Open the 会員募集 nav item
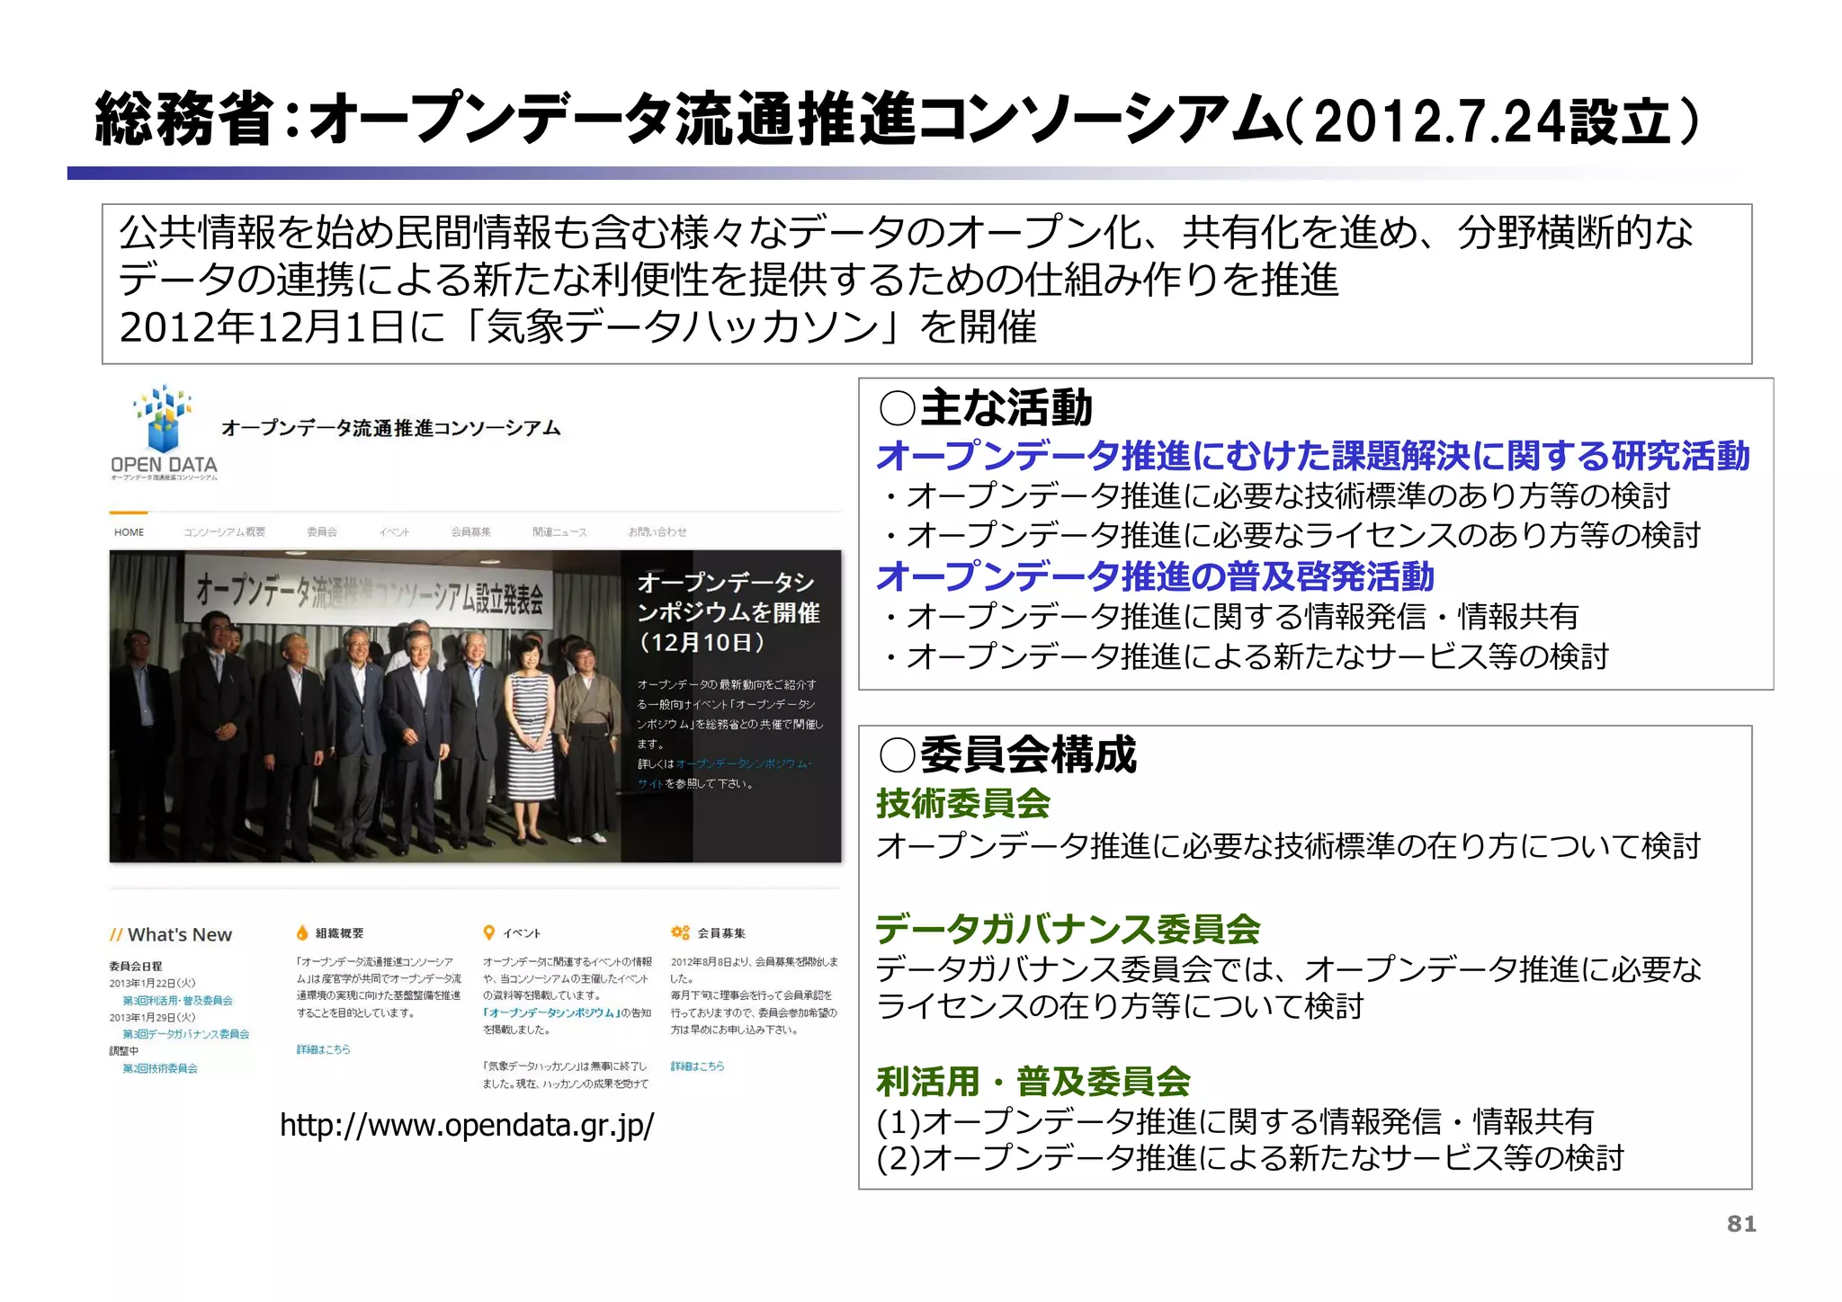 [471, 532]
